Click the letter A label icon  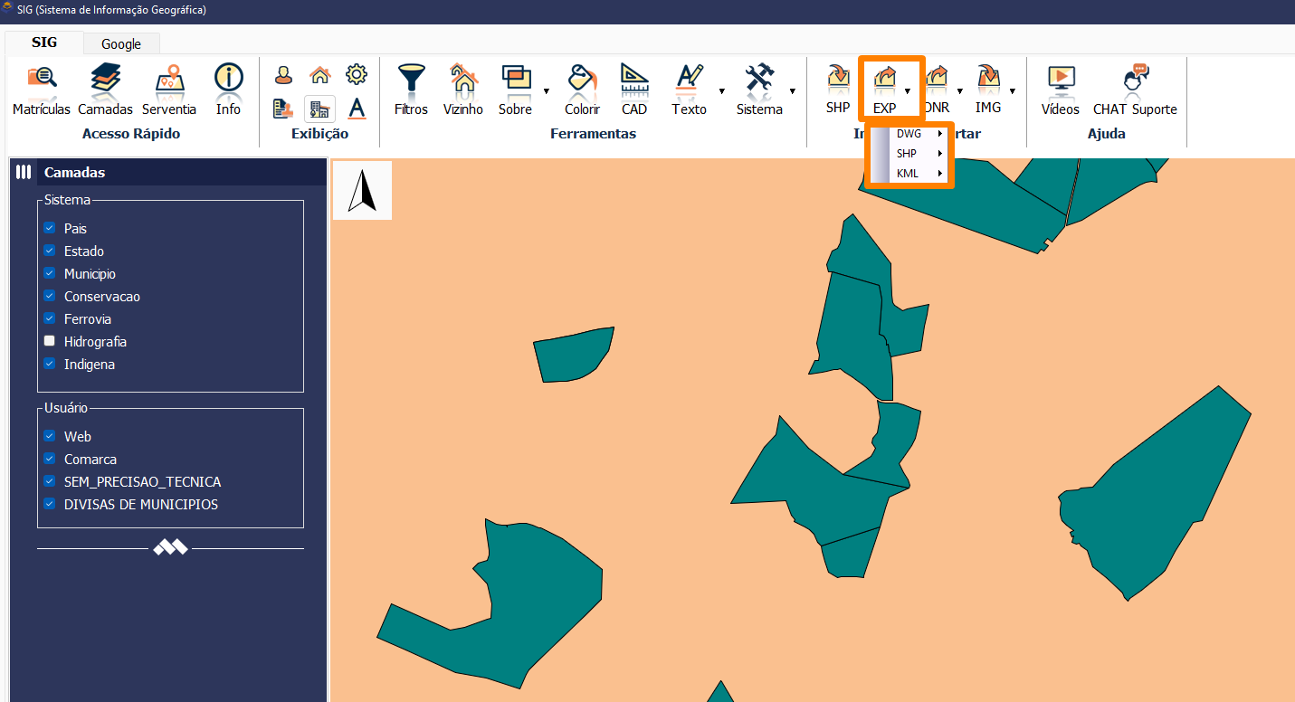tap(357, 109)
